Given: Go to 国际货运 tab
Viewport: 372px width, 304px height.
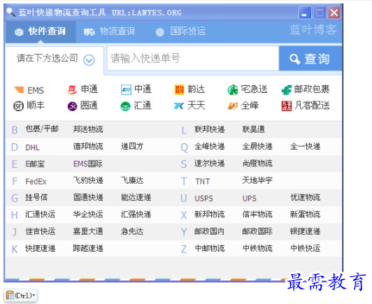Looking at the screenshot, I should (x=180, y=31).
